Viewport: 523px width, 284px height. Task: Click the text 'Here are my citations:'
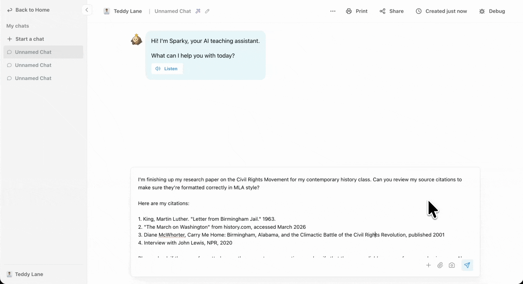164,203
